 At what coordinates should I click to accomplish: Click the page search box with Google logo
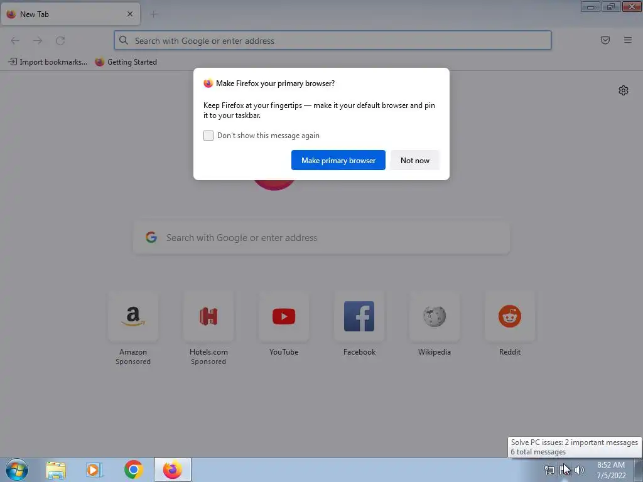pos(321,238)
